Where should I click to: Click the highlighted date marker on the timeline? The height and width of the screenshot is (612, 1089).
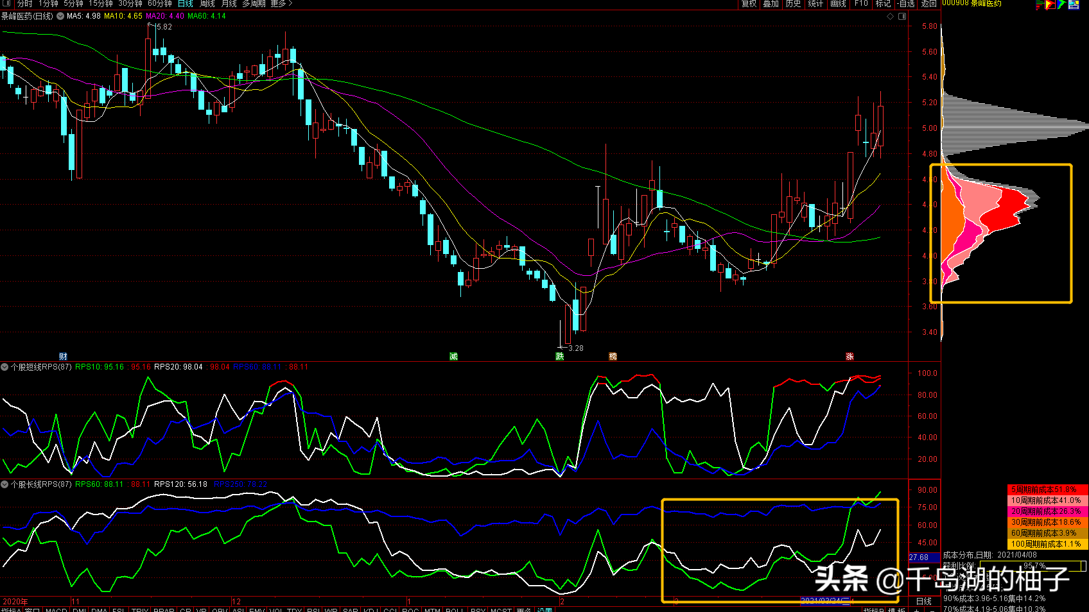pyautogui.click(x=826, y=601)
